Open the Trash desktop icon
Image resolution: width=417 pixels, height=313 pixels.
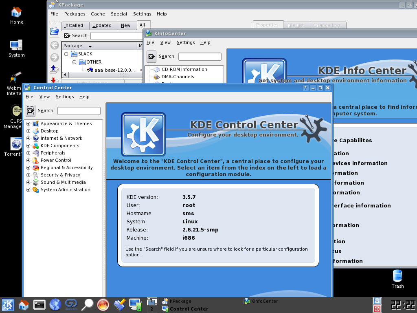[x=397, y=277]
